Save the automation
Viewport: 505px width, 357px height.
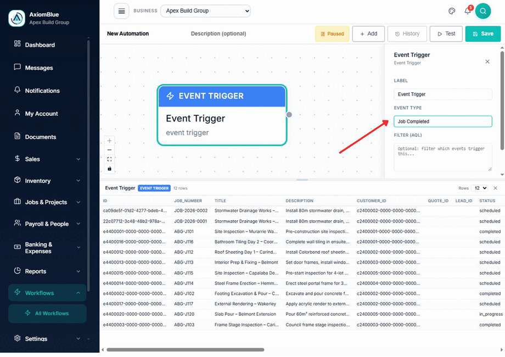(483, 34)
